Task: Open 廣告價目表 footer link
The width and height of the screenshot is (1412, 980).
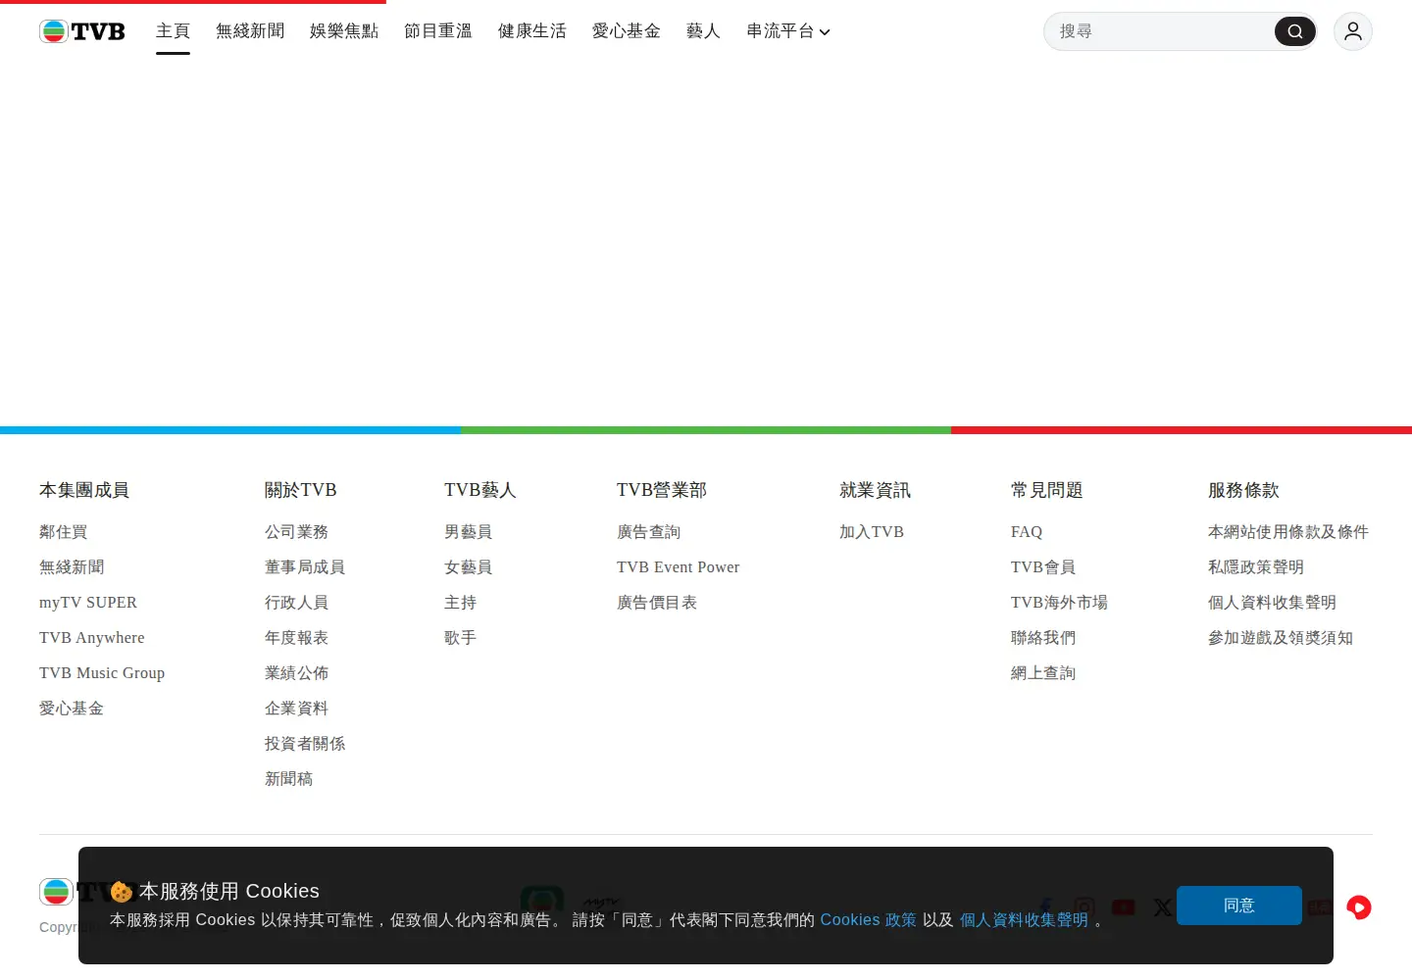Action: click(x=657, y=603)
